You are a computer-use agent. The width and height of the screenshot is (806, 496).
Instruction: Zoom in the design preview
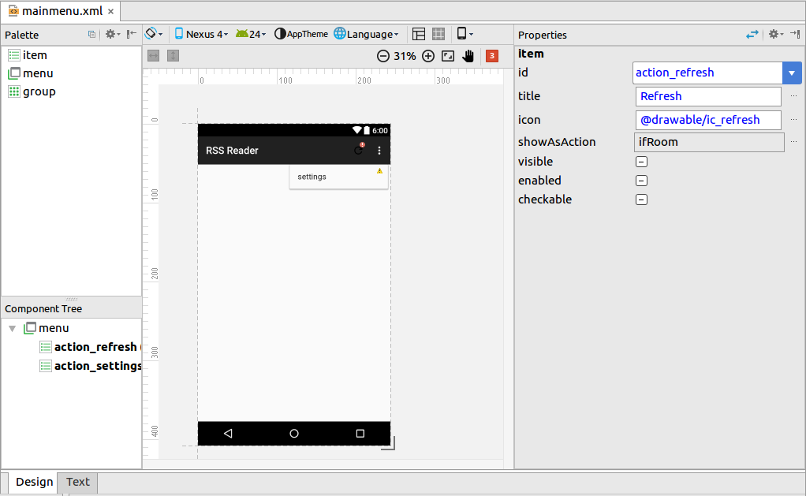pyautogui.click(x=428, y=56)
